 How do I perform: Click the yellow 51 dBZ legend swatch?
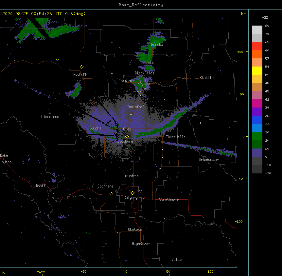pos(257,70)
